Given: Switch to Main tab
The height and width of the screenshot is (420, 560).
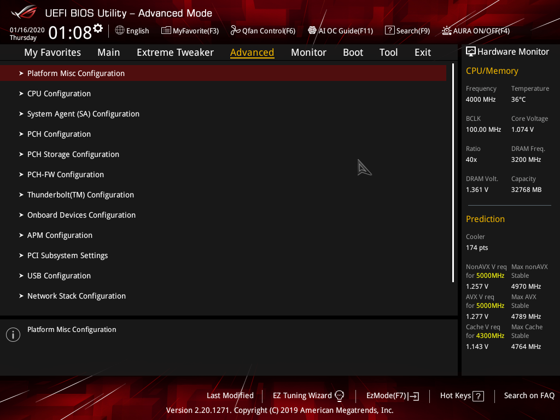Looking at the screenshot, I should (109, 52).
